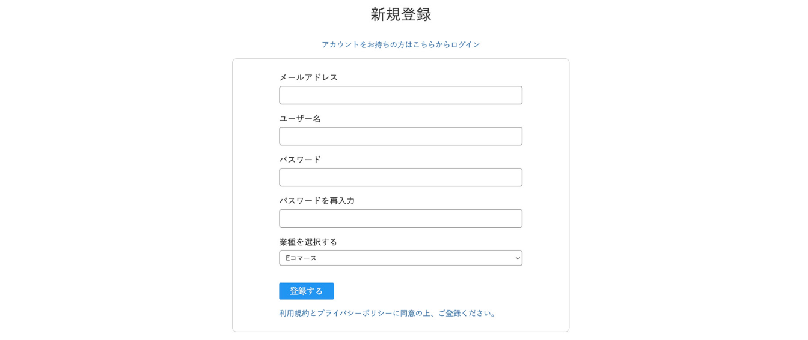Image resolution: width=808 pixels, height=340 pixels.
Task: Focus the パスワード input field
Action: [x=400, y=177]
